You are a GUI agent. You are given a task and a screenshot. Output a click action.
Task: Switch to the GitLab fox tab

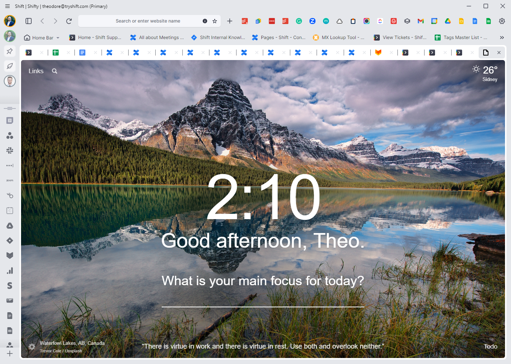coord(378,53)
